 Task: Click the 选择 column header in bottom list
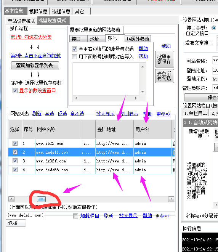click(16, 223)
